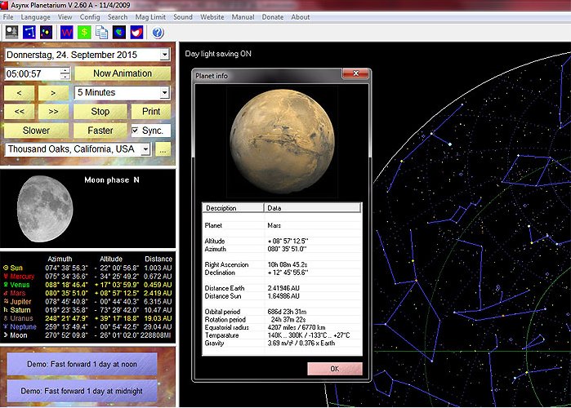This screenshot has height=408, width=571.
Task: Open the Donate menu
Action: pos(272,17)
